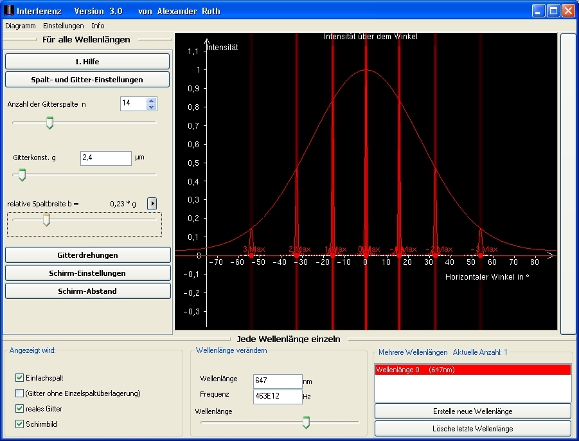Click the Gitterkonst. g input field
Image resolution: width=579 pixels, height=441 pixels.
point(106,158)
